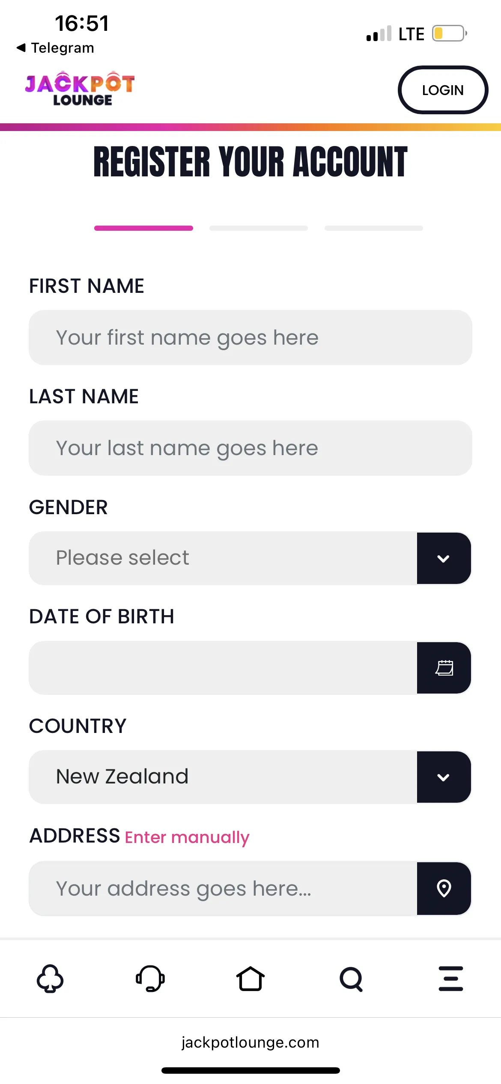Open support headset icon
The height and width of the screenshot is (1084, 501).
[x=150, y=979]
